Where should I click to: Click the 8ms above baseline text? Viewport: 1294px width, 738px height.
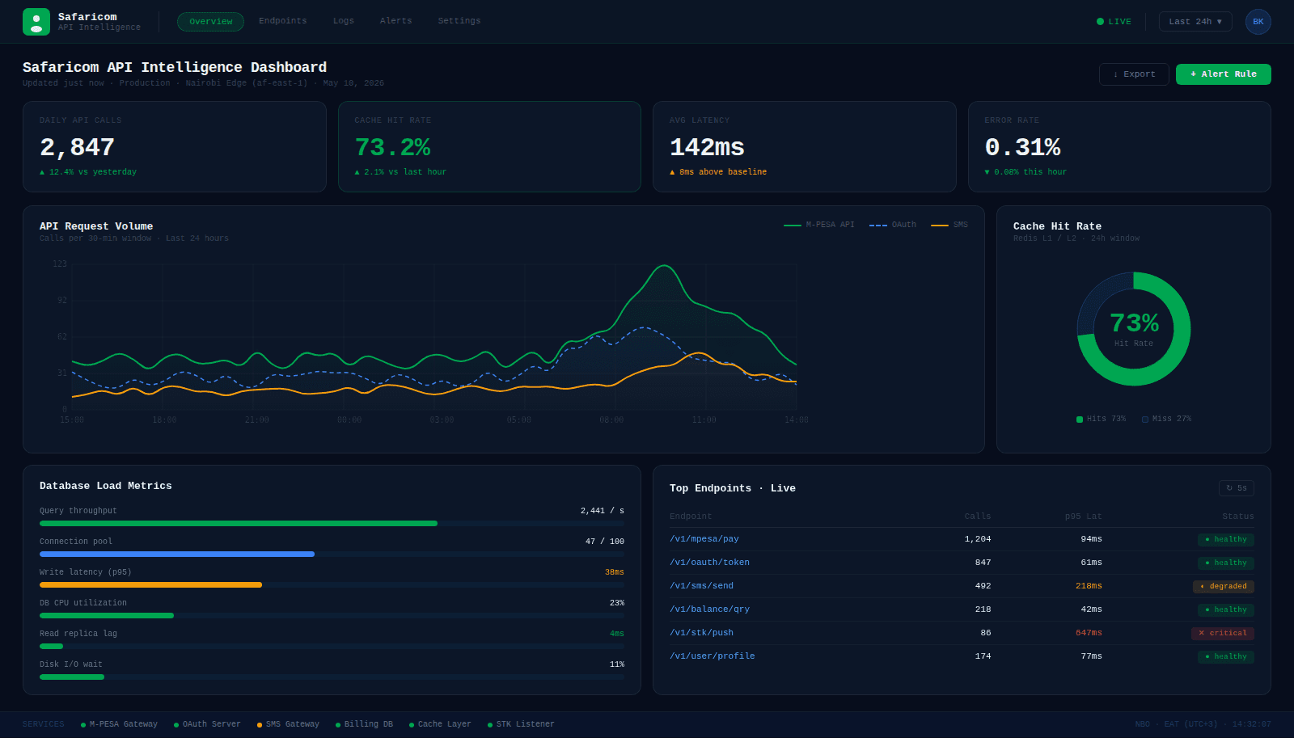[x=718, y=172]
